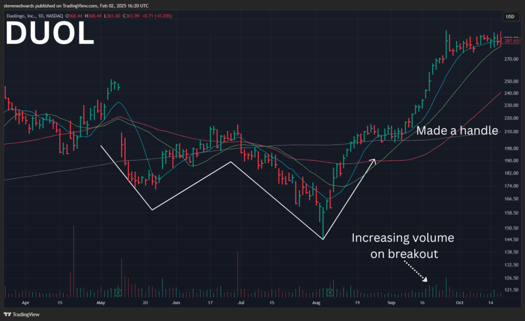Select the change value +0.71 (+0.20%)
The image size is (525, 321).
(x=157, y=16)
